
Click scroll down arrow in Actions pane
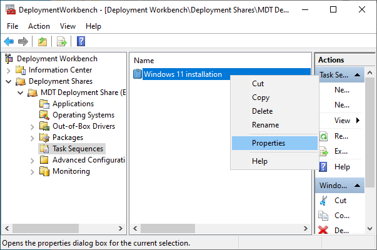369,229
